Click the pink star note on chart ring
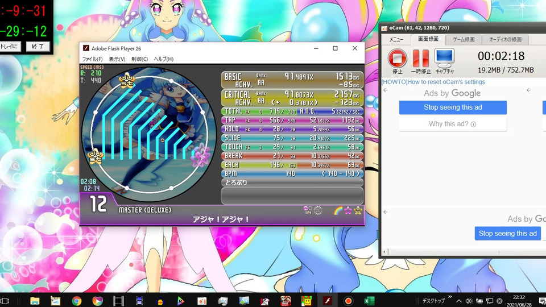 (201, 156)
